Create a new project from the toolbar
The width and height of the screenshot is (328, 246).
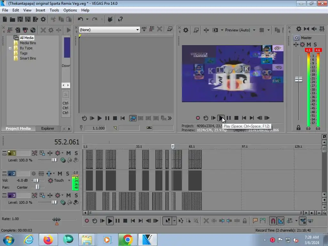point(4,20)
